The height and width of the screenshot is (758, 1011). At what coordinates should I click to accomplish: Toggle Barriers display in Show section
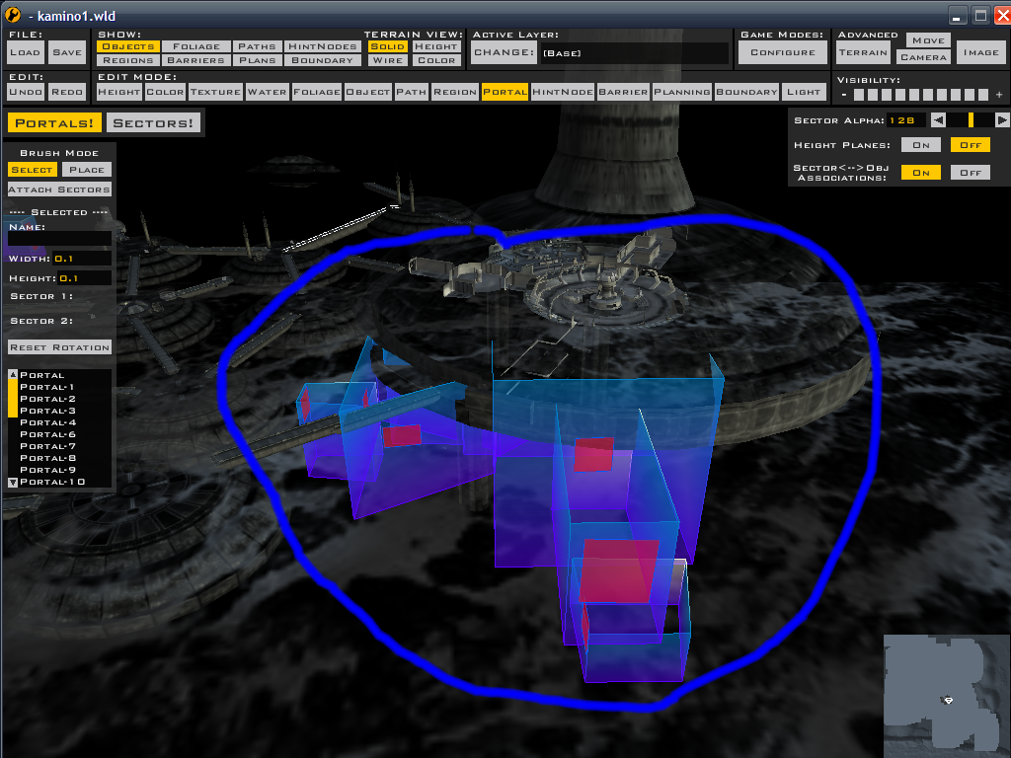pyautogui.click(x=196, y=60)
